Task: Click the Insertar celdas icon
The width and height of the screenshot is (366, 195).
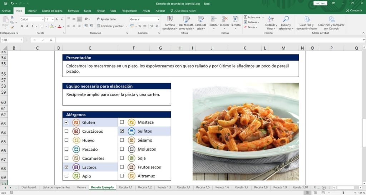Action: point(214,19)
